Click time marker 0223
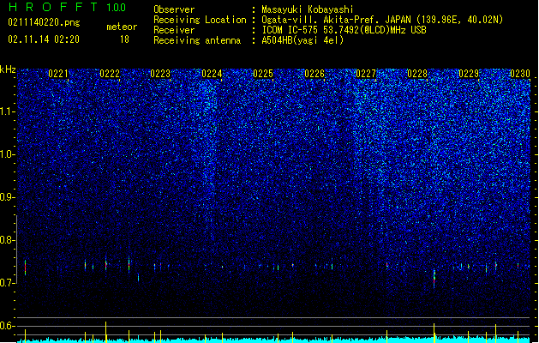This screenshot has width=539, height=343. [x=160, y=74]
